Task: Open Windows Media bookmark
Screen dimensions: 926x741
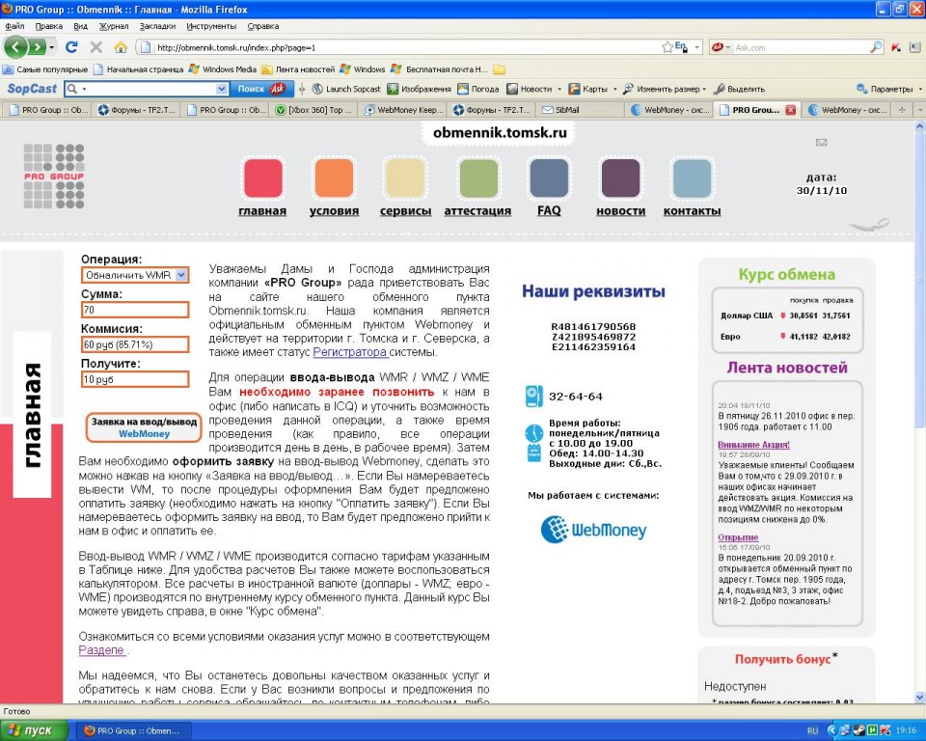Action: pos(223,69)
